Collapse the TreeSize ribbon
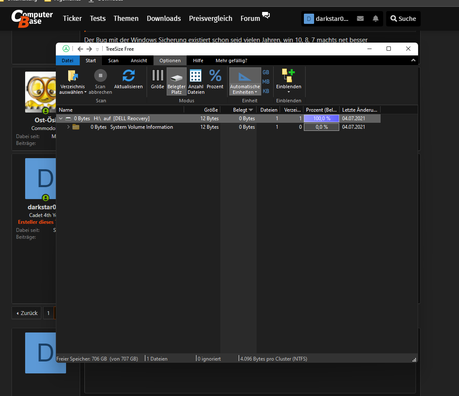459x396 pixels. pos(413,60)
